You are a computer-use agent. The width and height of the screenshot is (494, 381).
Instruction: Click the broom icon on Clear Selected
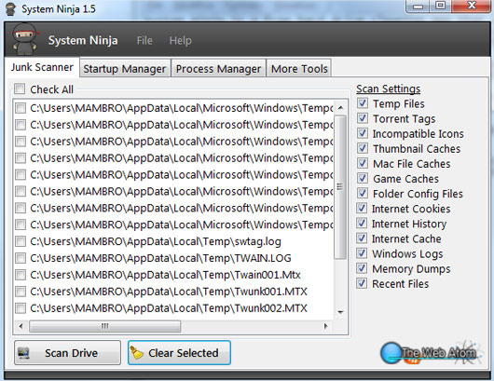137,353
